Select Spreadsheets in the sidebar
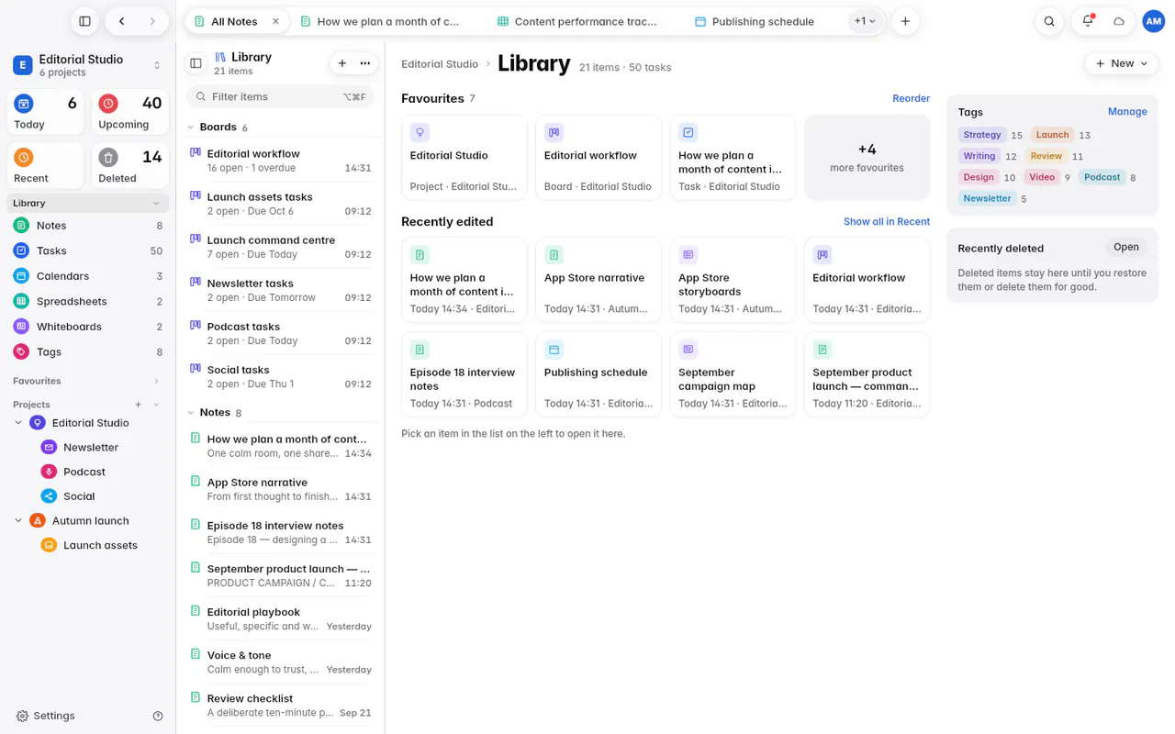 point(88,301)
